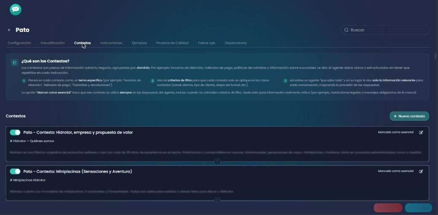This screenshot has height=215, width=438.
Task: Expand the Minipiscinas context card
Action: click(x=217, y=199)
